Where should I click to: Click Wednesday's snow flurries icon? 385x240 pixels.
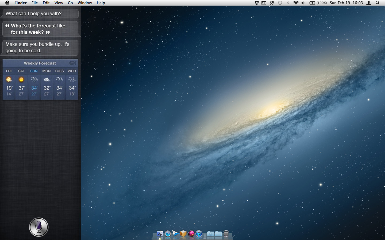click(x=72, y=79)
